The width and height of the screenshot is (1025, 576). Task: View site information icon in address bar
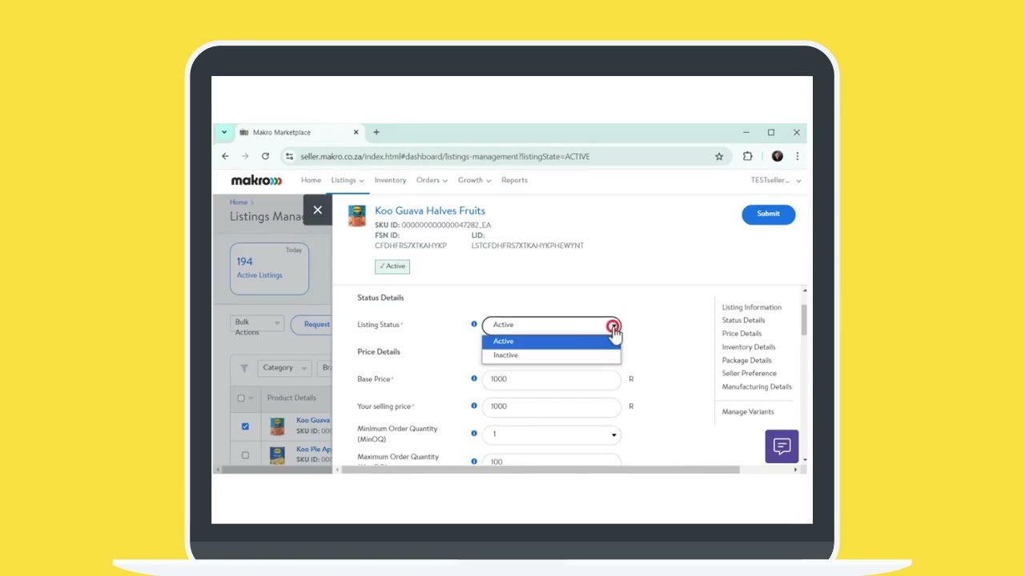tap(290, 156)
